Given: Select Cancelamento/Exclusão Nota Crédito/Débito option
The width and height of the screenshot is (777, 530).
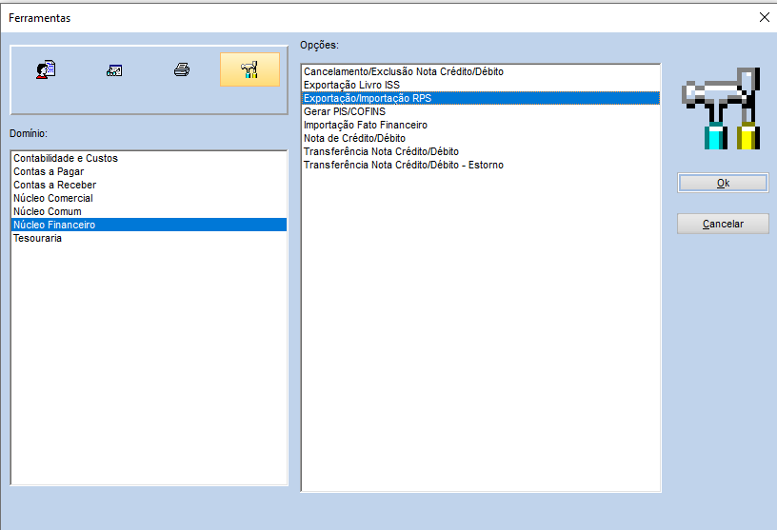Looking at the screenshot, I should (403, 71).
